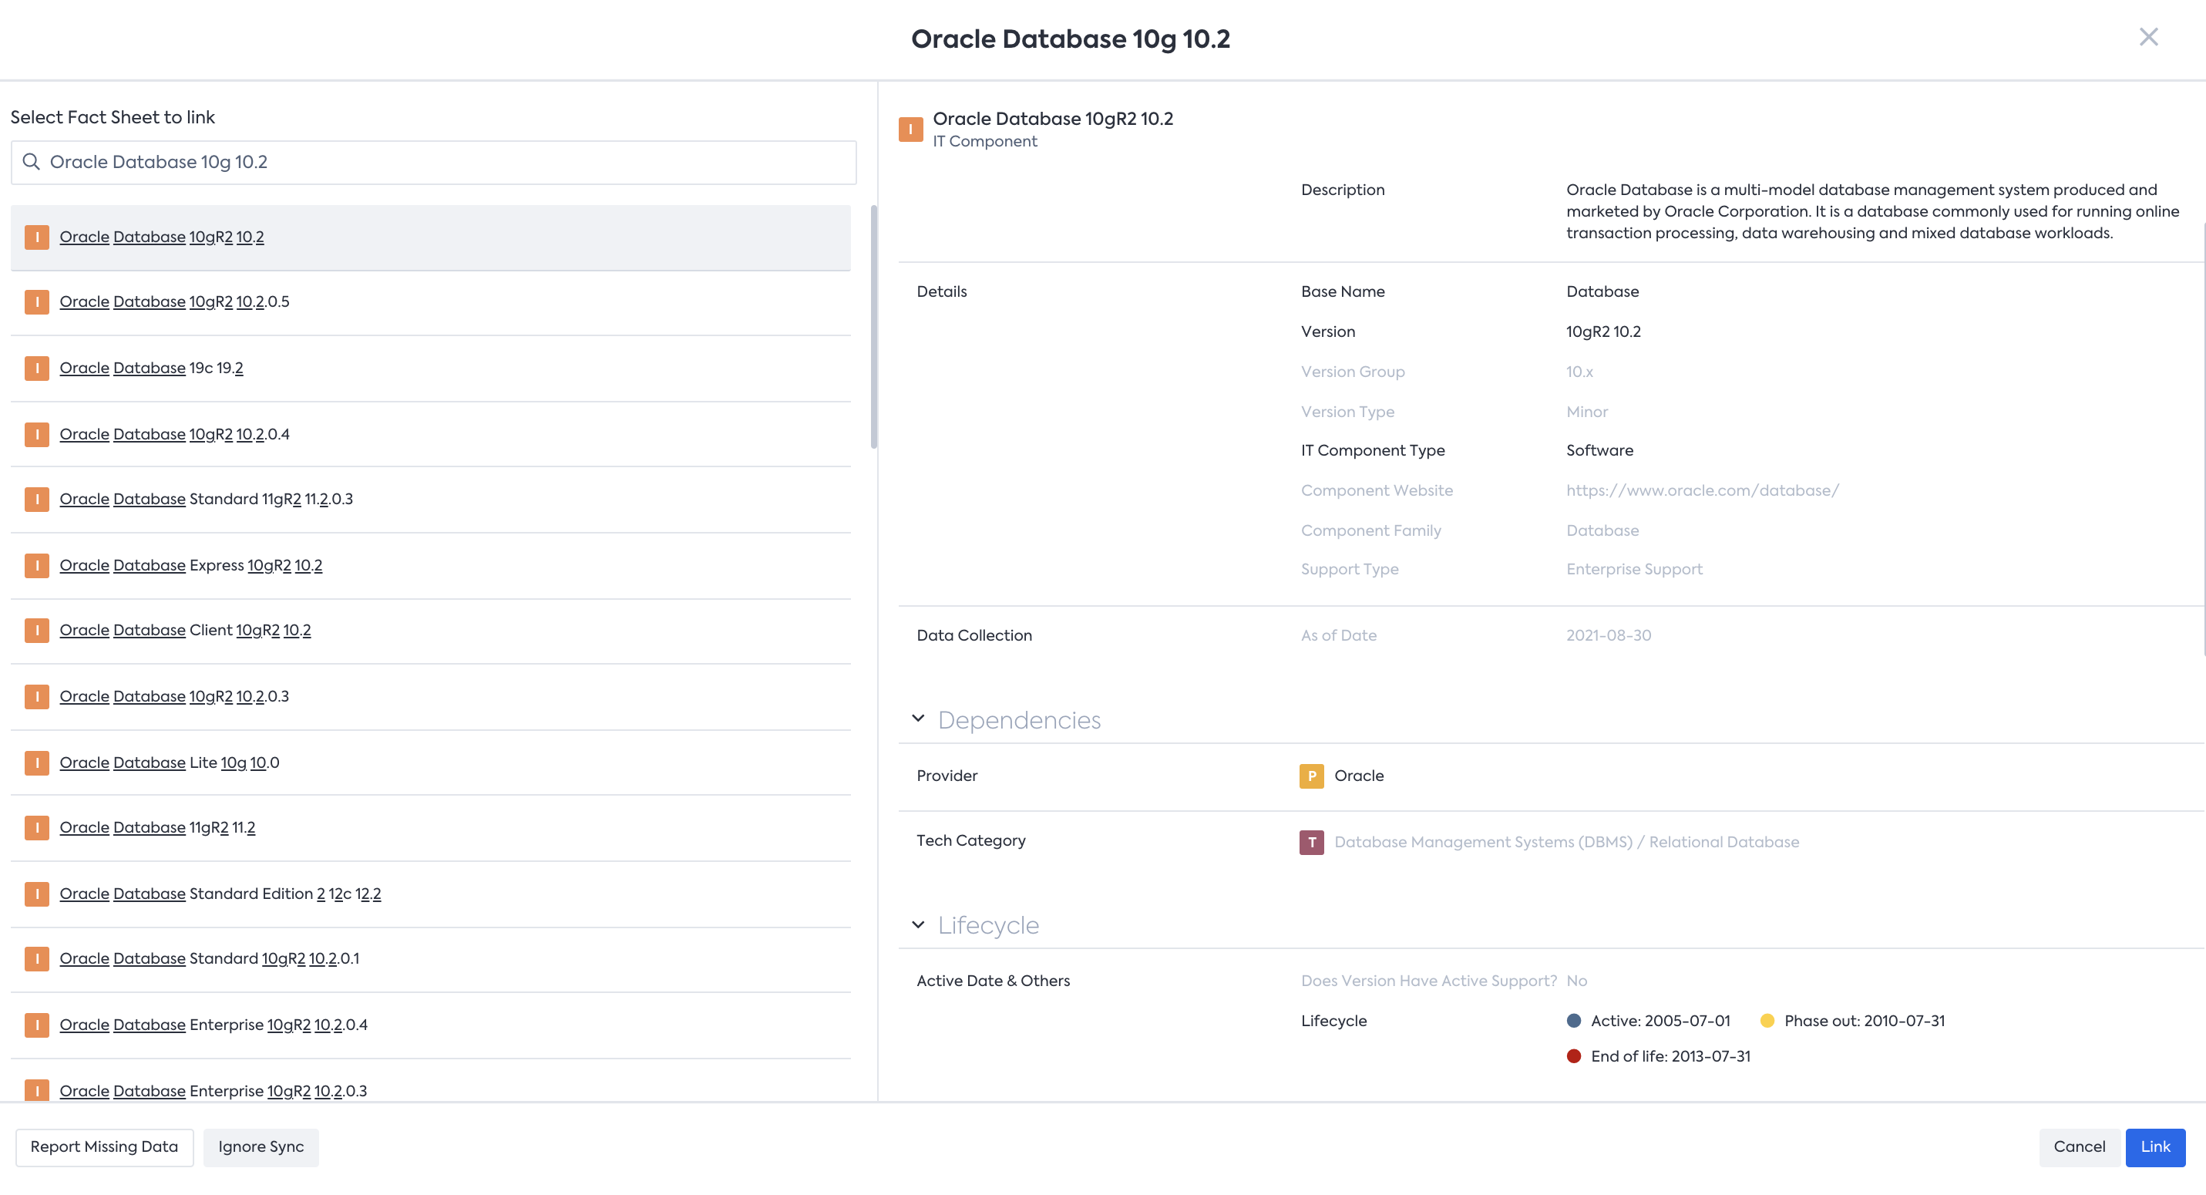
Task: Click the 'Software' component type value
Action: pyautogui.click(x=1599, y=450)
